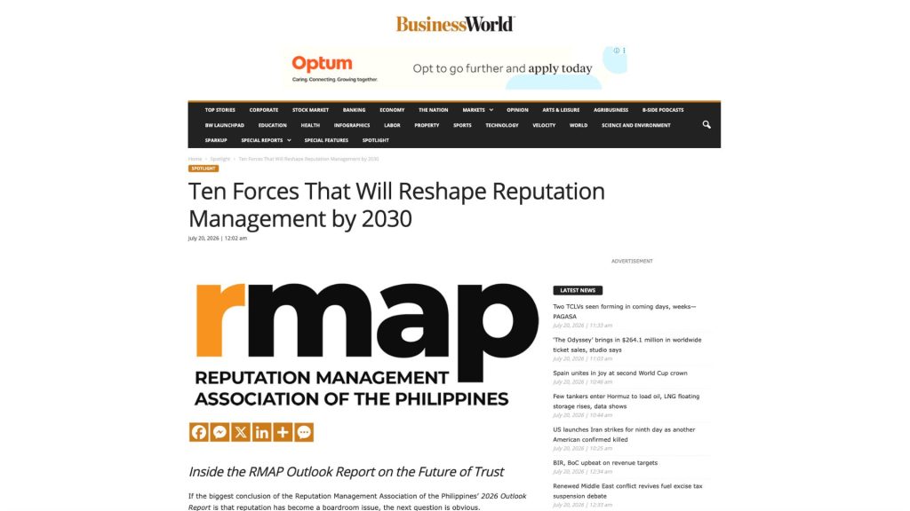
Task: Go to Health section
Action: point(310,125)
